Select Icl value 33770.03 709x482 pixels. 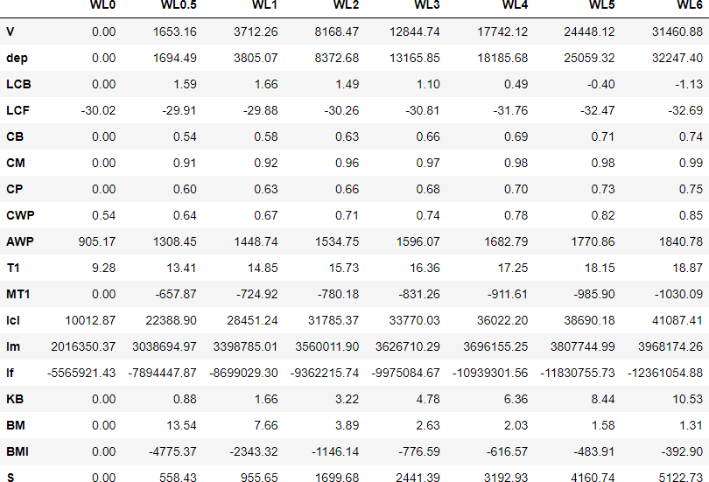(415, 320)
